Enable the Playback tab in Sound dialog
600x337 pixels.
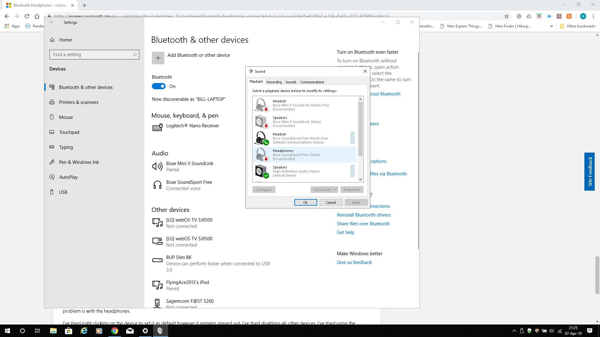[256, 82]
